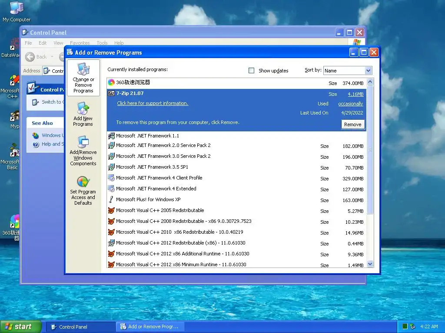Image resolution: width=445 pixels, height=333 pixels.
Task: Open Help menu in Control Panel window
Action: (119, 43)
